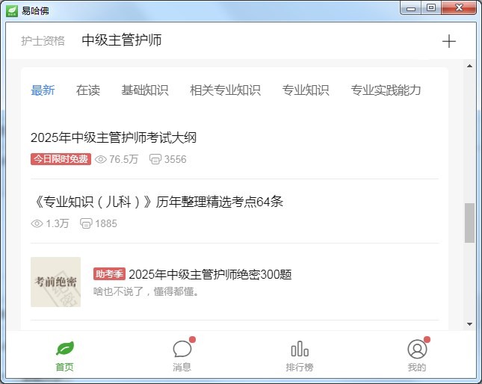Image resolution: width=482 pixels, height=384 pixels.
Task: Click the comment icon beside 3556
Action: point(155,159)
